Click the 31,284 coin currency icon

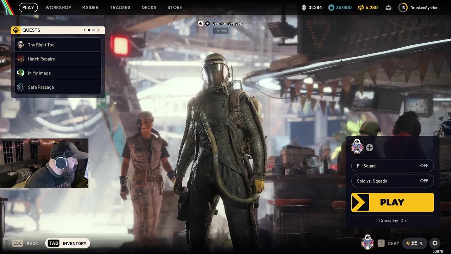[x=304, y=7]
